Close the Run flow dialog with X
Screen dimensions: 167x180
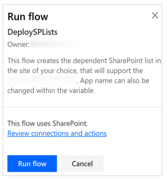click(155, 15)
